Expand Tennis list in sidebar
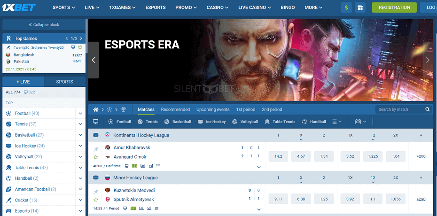The width and height of the screenshot is (437, 216). [80, 124]
